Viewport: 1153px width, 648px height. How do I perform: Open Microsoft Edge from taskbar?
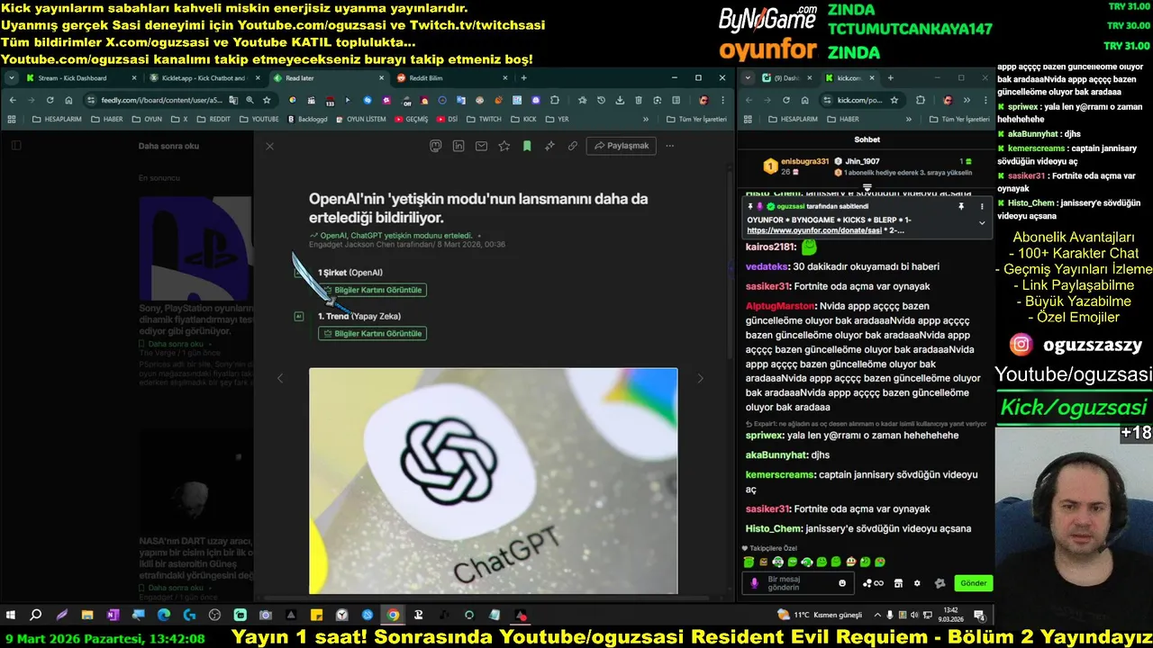click(164, 616)
